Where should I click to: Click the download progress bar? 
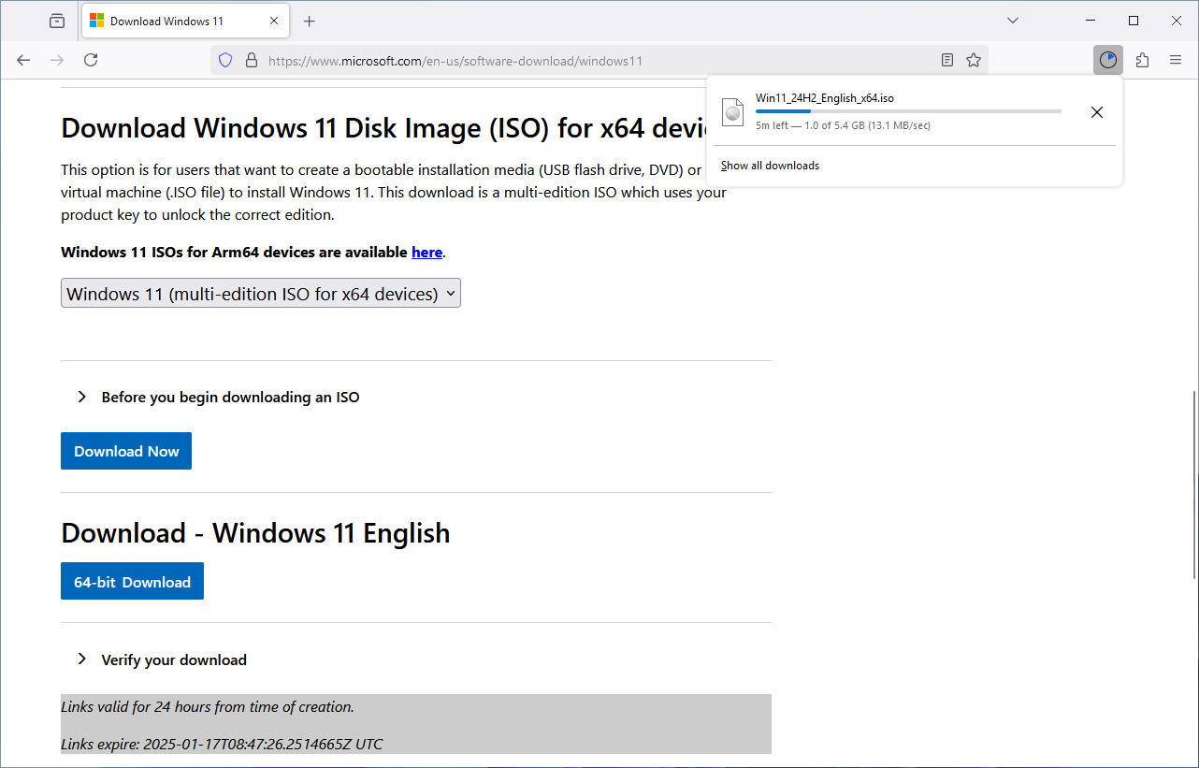coord(908,111)
